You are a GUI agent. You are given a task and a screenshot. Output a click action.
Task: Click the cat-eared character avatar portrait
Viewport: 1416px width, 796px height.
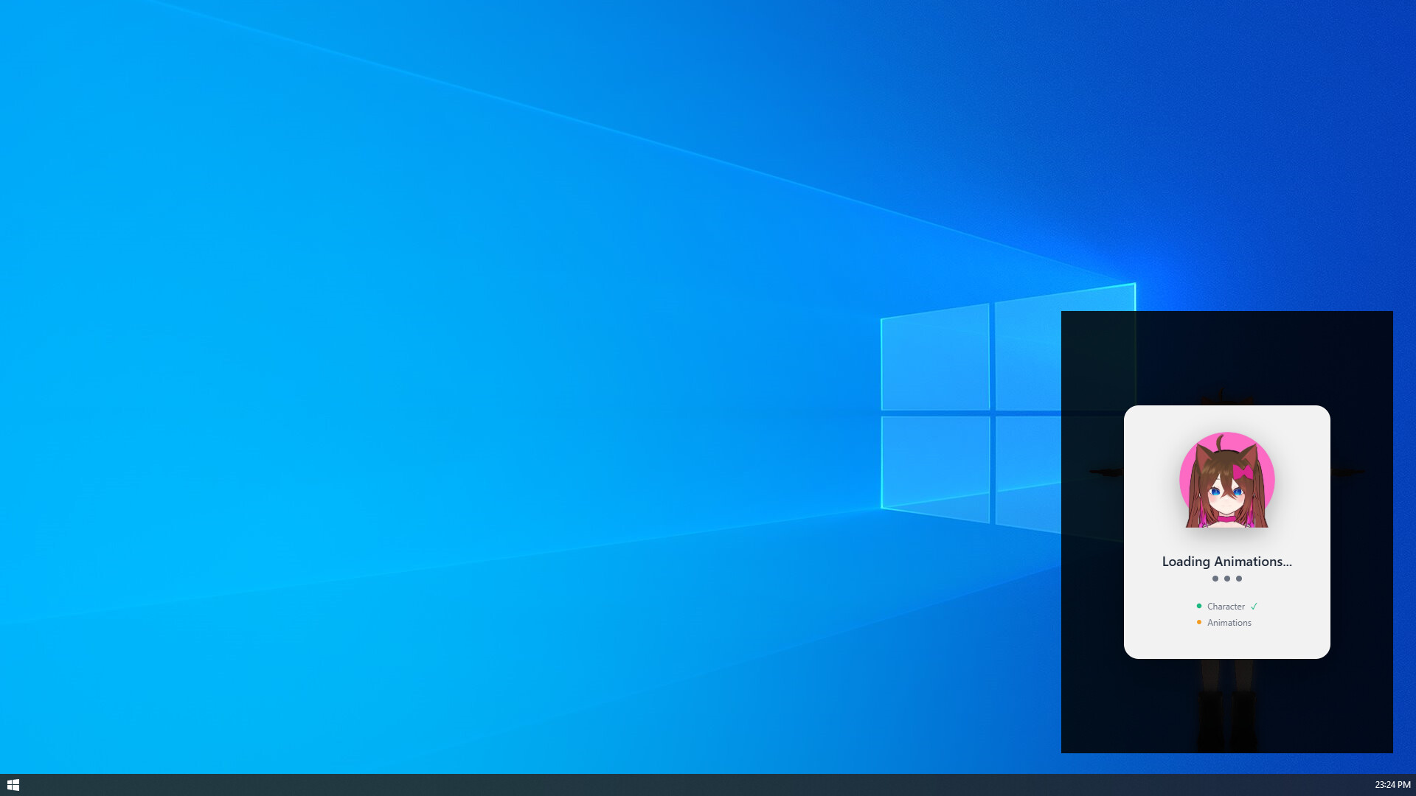pyautogui.click(x=1226, y=481)
